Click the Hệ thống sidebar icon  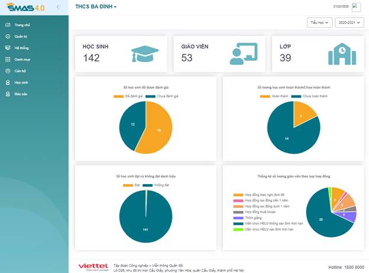pyautogui.click(x=8, y=48)
